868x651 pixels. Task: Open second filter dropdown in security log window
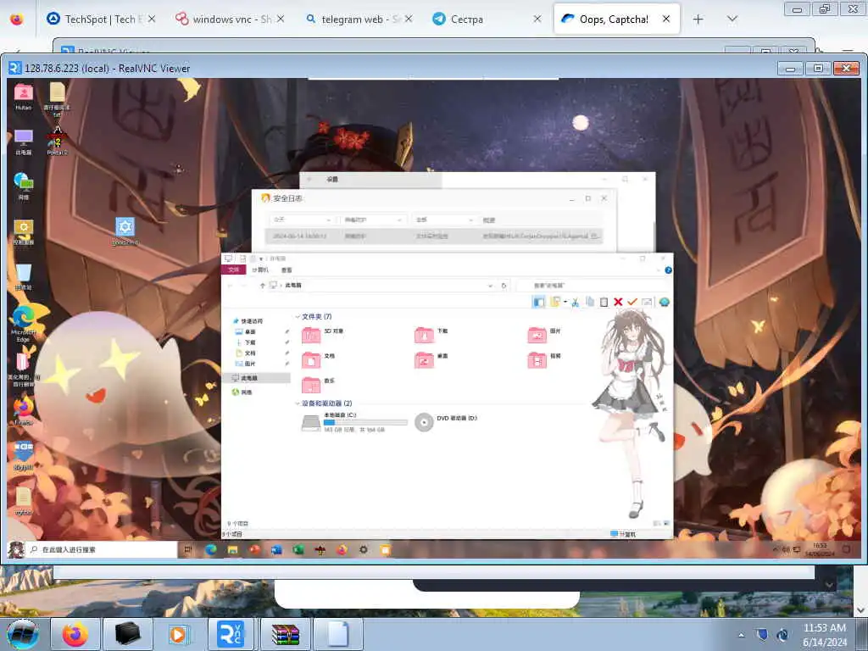click(373, 220)
